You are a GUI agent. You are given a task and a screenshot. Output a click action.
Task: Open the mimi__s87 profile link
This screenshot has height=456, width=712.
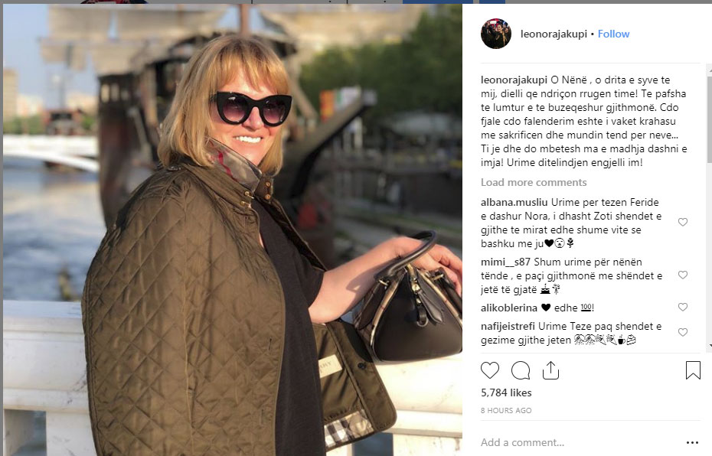[505, 262]
